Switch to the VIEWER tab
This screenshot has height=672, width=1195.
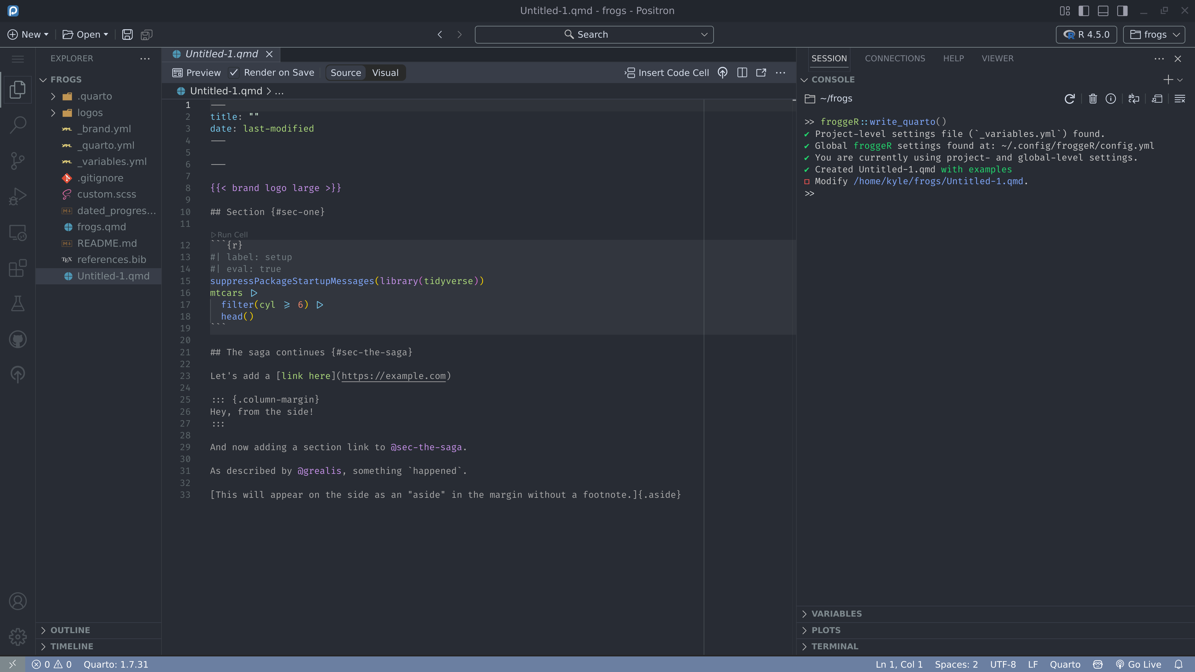click(997, 58)
